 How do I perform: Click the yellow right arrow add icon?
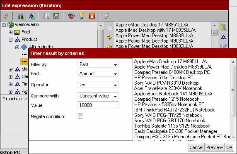(109, 37)
